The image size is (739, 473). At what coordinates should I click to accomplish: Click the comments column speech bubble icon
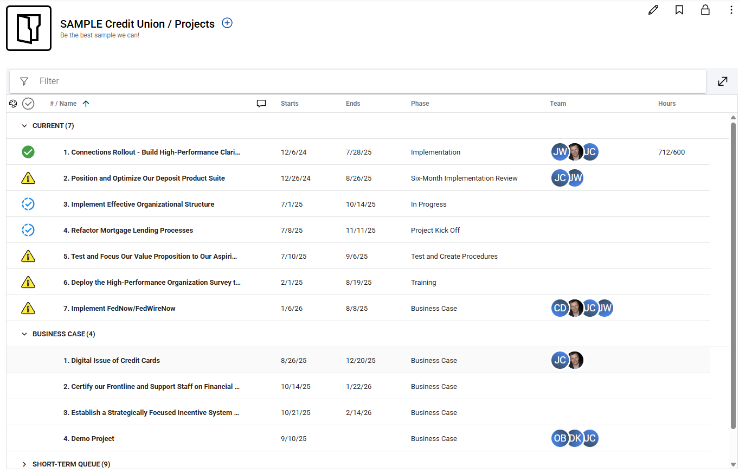pyautogui.click(x=261, y=104)
